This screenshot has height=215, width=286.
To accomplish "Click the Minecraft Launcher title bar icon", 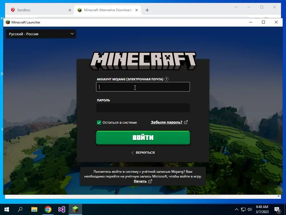I will tap(8, 22).
